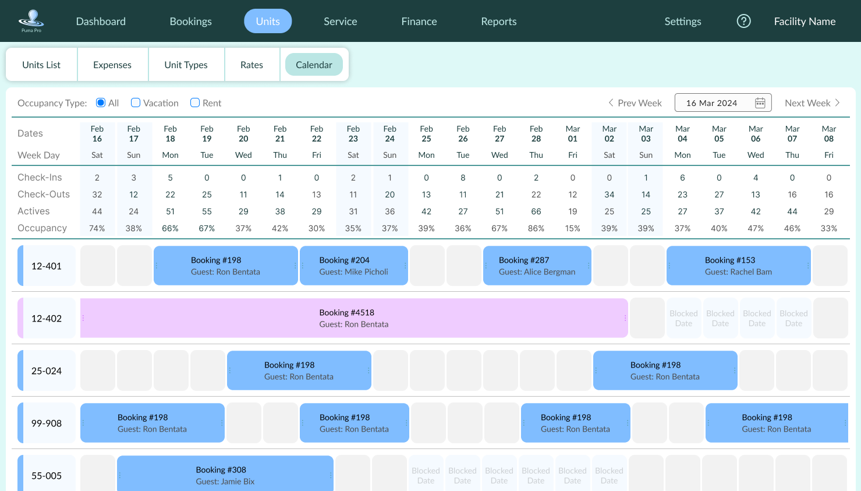Image resolution: width=861 pixels, height=491 pixels.
Task: Open the Service section
Action: [341, 22]
